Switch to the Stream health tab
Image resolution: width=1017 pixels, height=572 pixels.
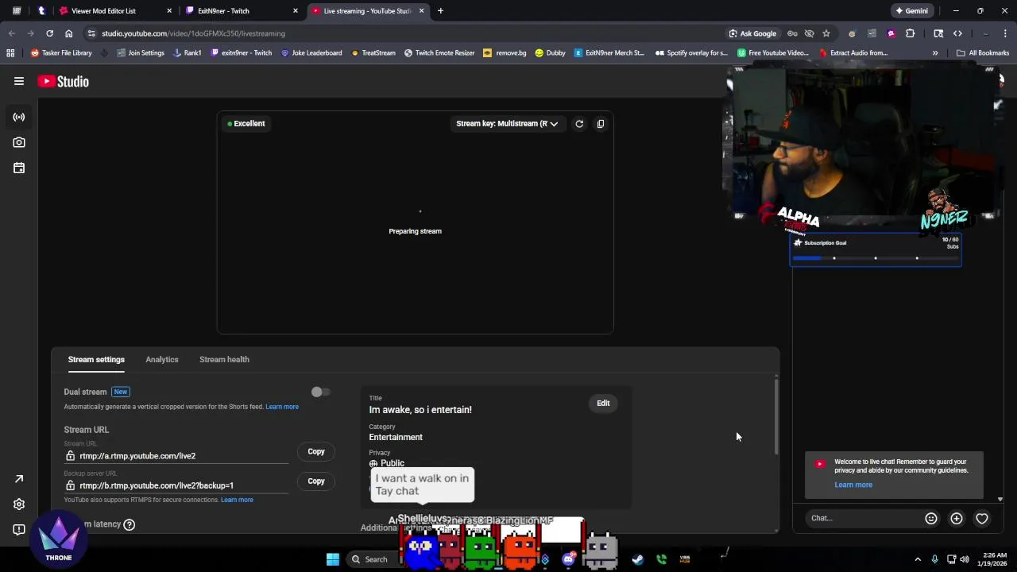pyautogui.click(x=224, y=359)
